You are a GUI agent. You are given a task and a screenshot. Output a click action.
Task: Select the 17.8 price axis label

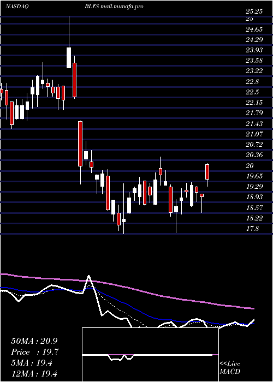tap(252, 229)
